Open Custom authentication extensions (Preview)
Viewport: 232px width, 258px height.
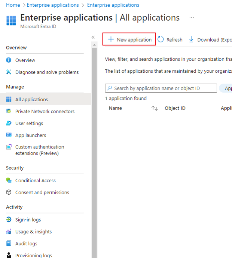(x=39, y=150)
